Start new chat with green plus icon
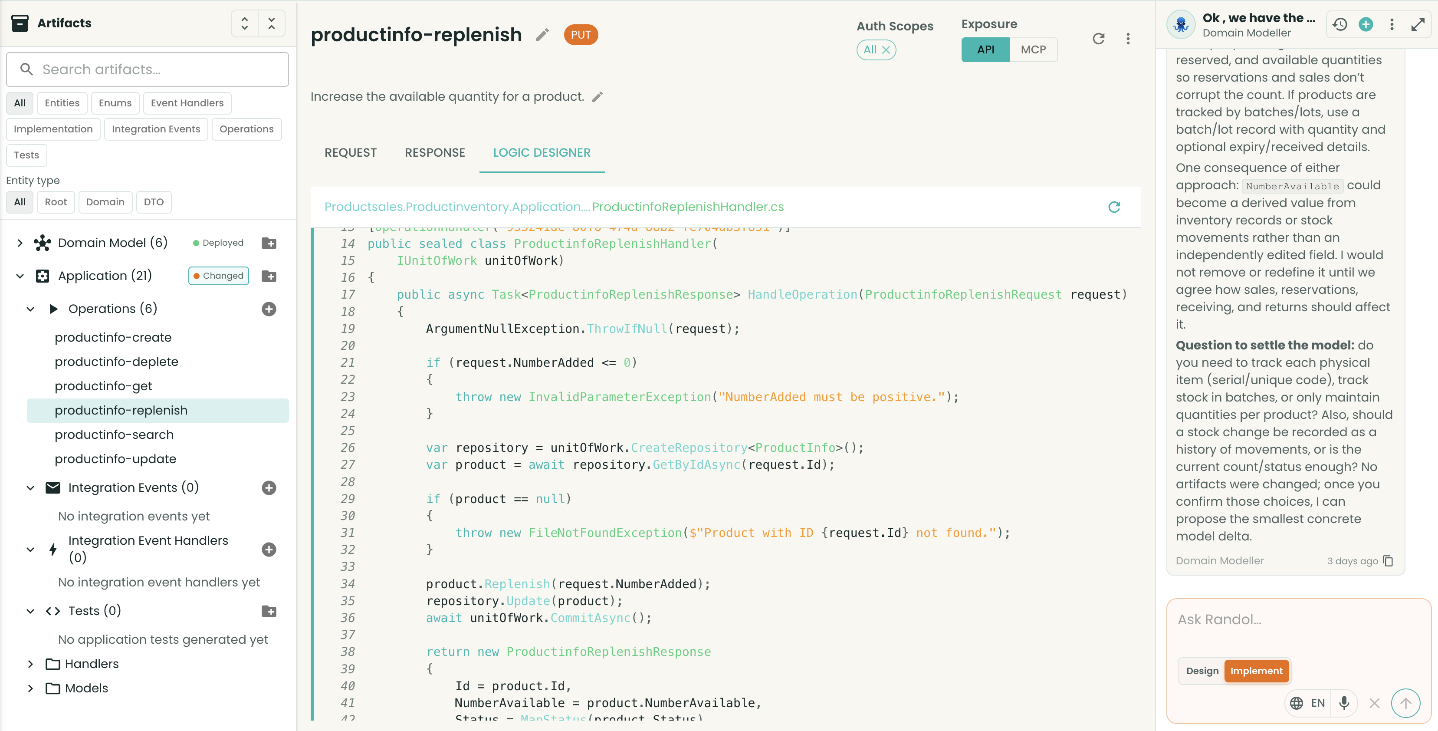1438x731 pixels. [1366, 25]
